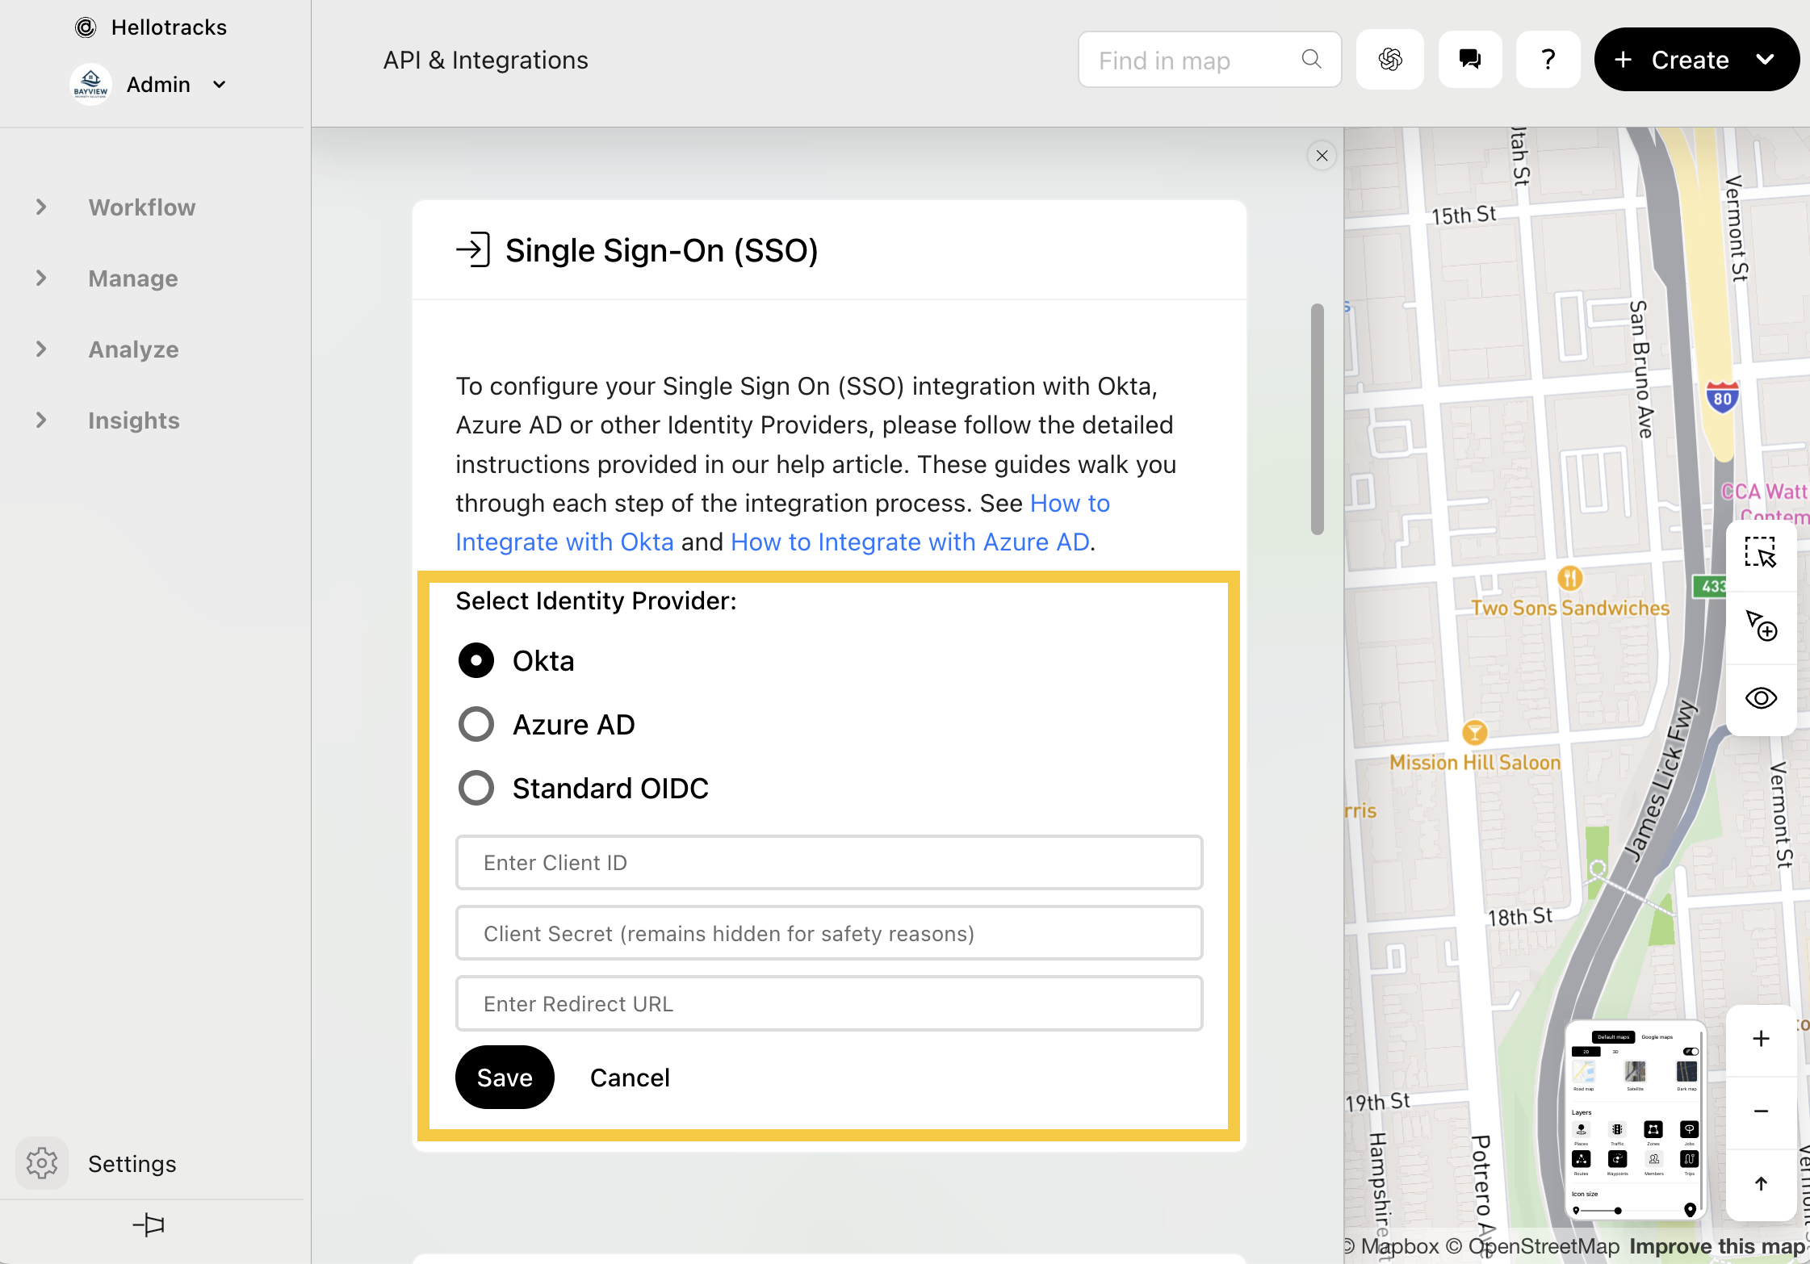Viewport: 1810px width, 1264px height.
Task: Click in the Enter Redirect URL field
Action: [829, 1003]
